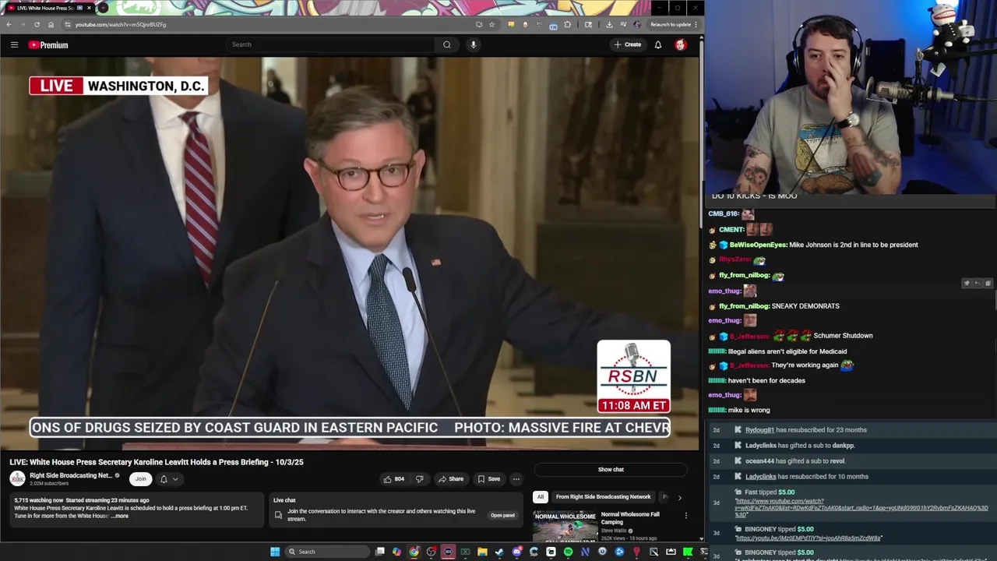
Task: Click the browser address bar URL
Action: tap(120, 24)
